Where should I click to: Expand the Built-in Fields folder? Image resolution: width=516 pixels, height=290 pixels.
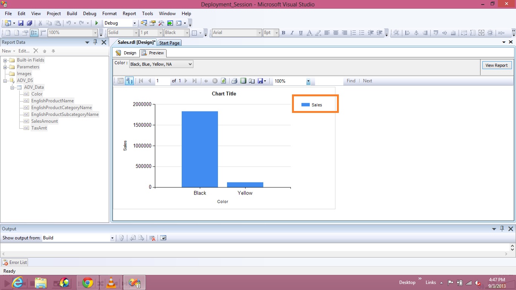6,60
